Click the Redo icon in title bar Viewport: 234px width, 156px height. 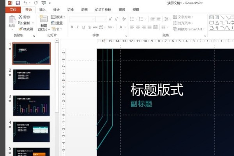(x=36, y=3)
